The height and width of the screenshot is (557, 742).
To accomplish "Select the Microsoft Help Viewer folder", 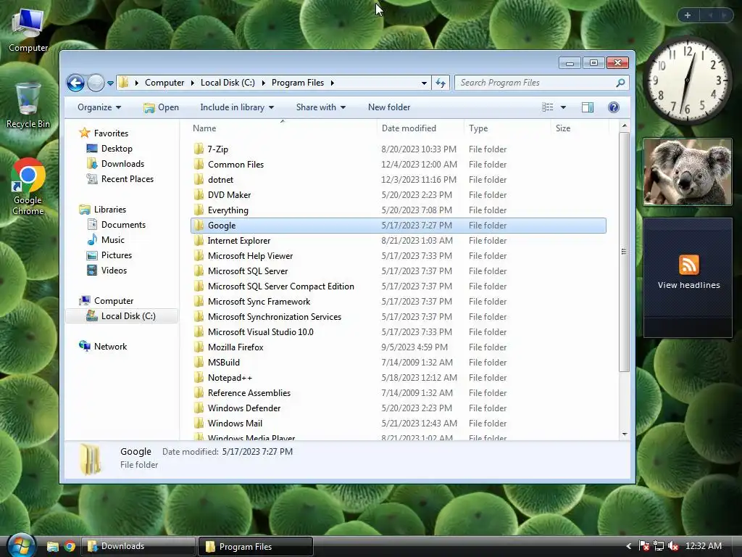I will [398, 256].
